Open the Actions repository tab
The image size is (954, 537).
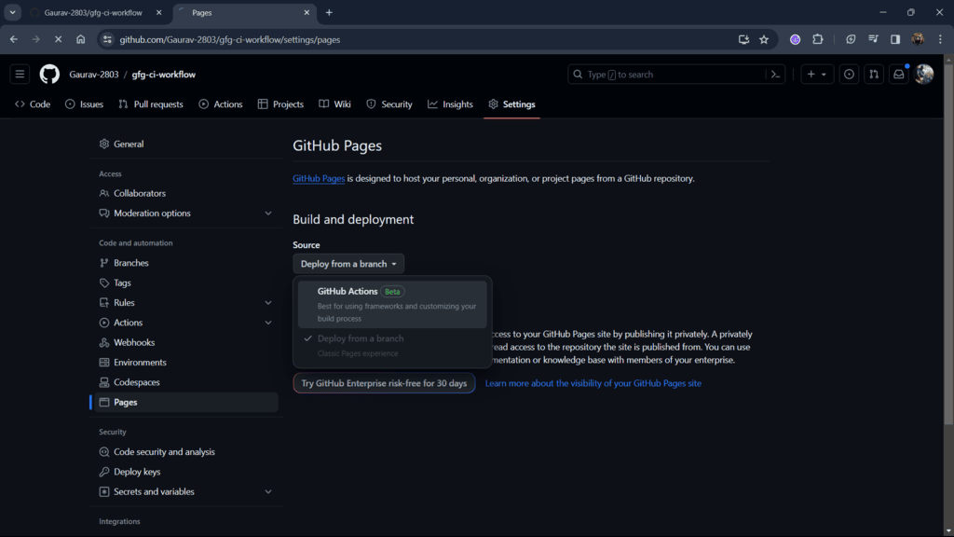tap(221, 104)
